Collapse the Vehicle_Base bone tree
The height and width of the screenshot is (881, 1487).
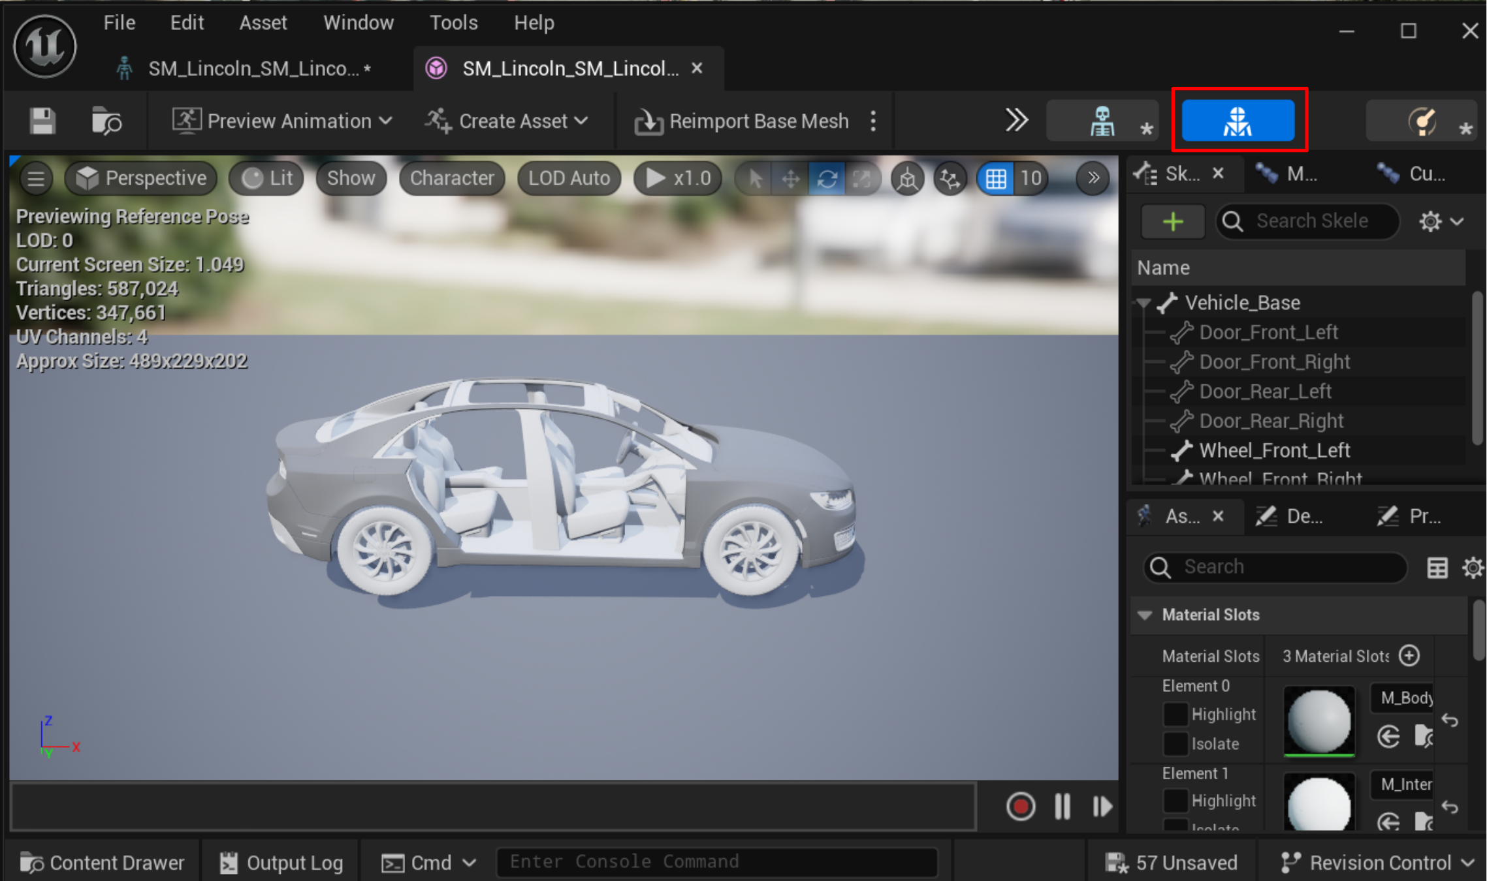tap(1143, 303)
